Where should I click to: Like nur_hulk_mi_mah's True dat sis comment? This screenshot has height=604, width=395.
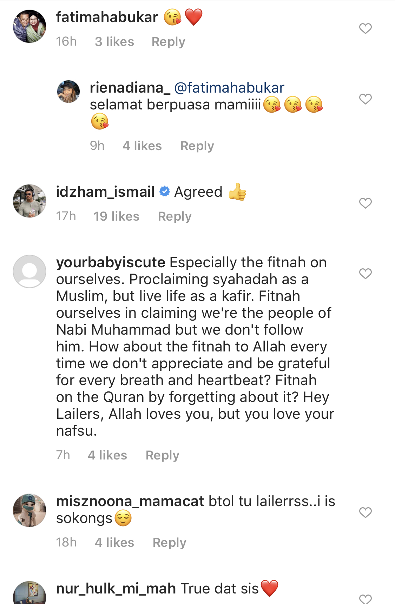tap(365, 599)
